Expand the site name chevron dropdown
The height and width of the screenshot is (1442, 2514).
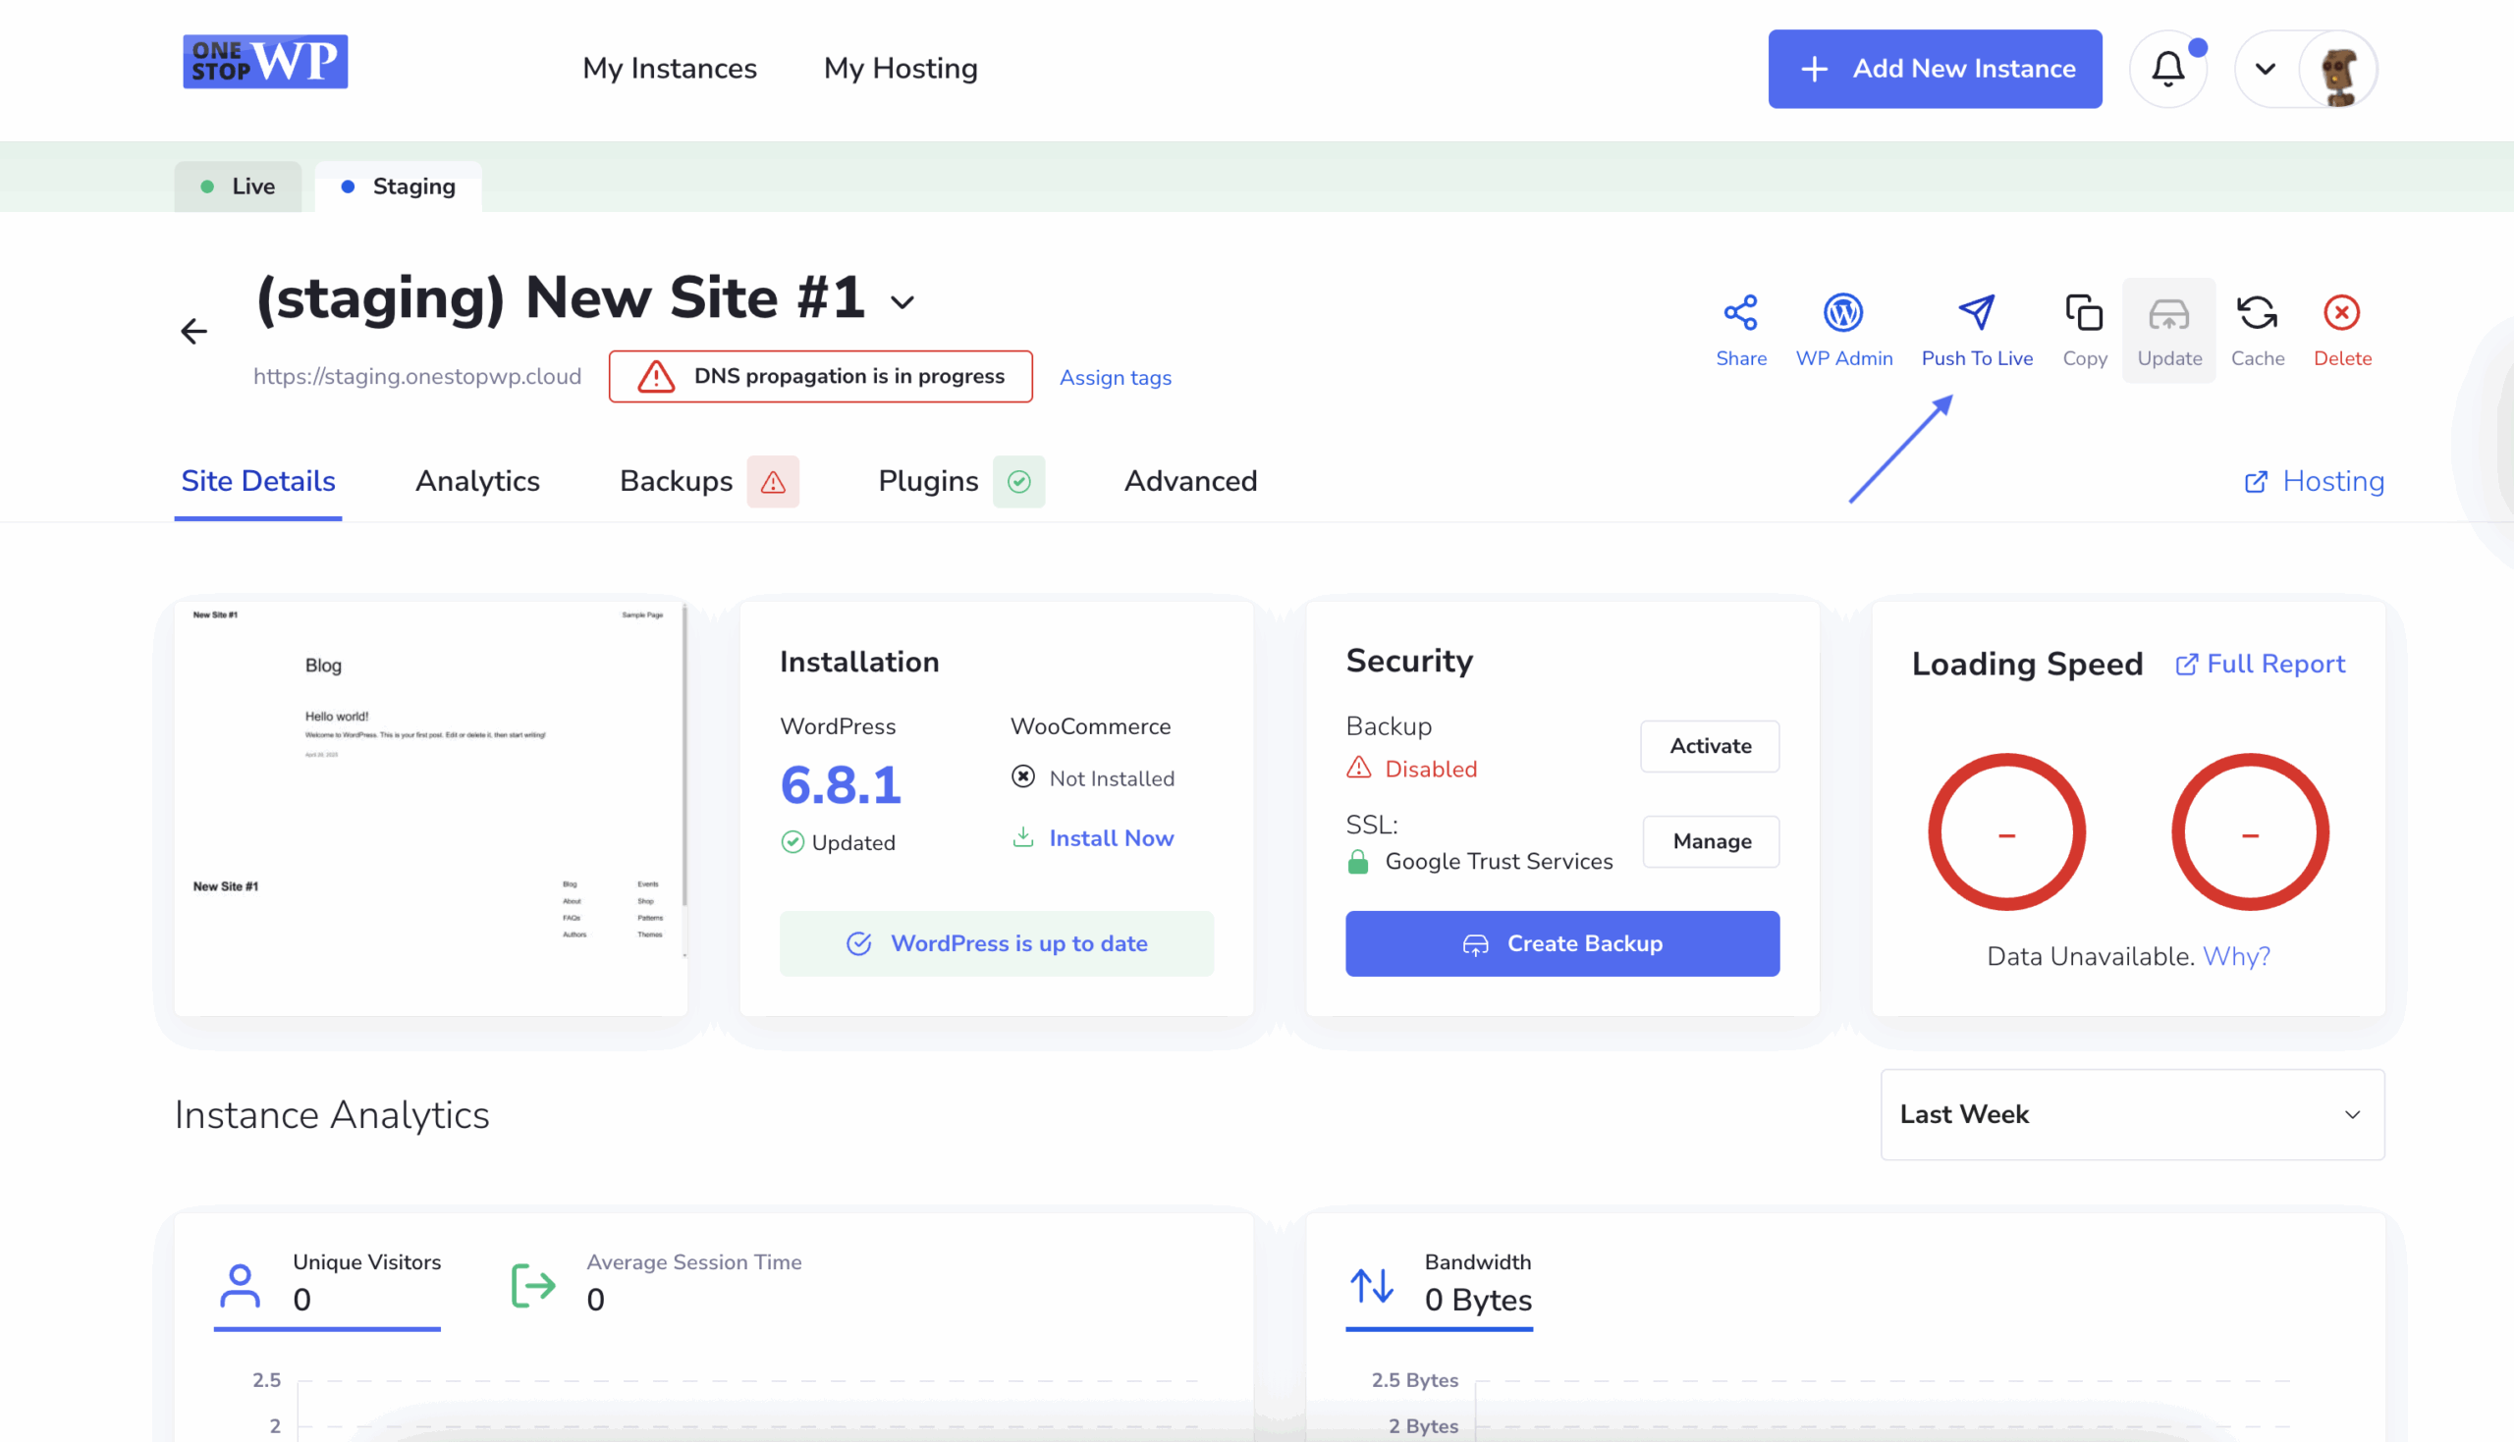coord(902,302)
